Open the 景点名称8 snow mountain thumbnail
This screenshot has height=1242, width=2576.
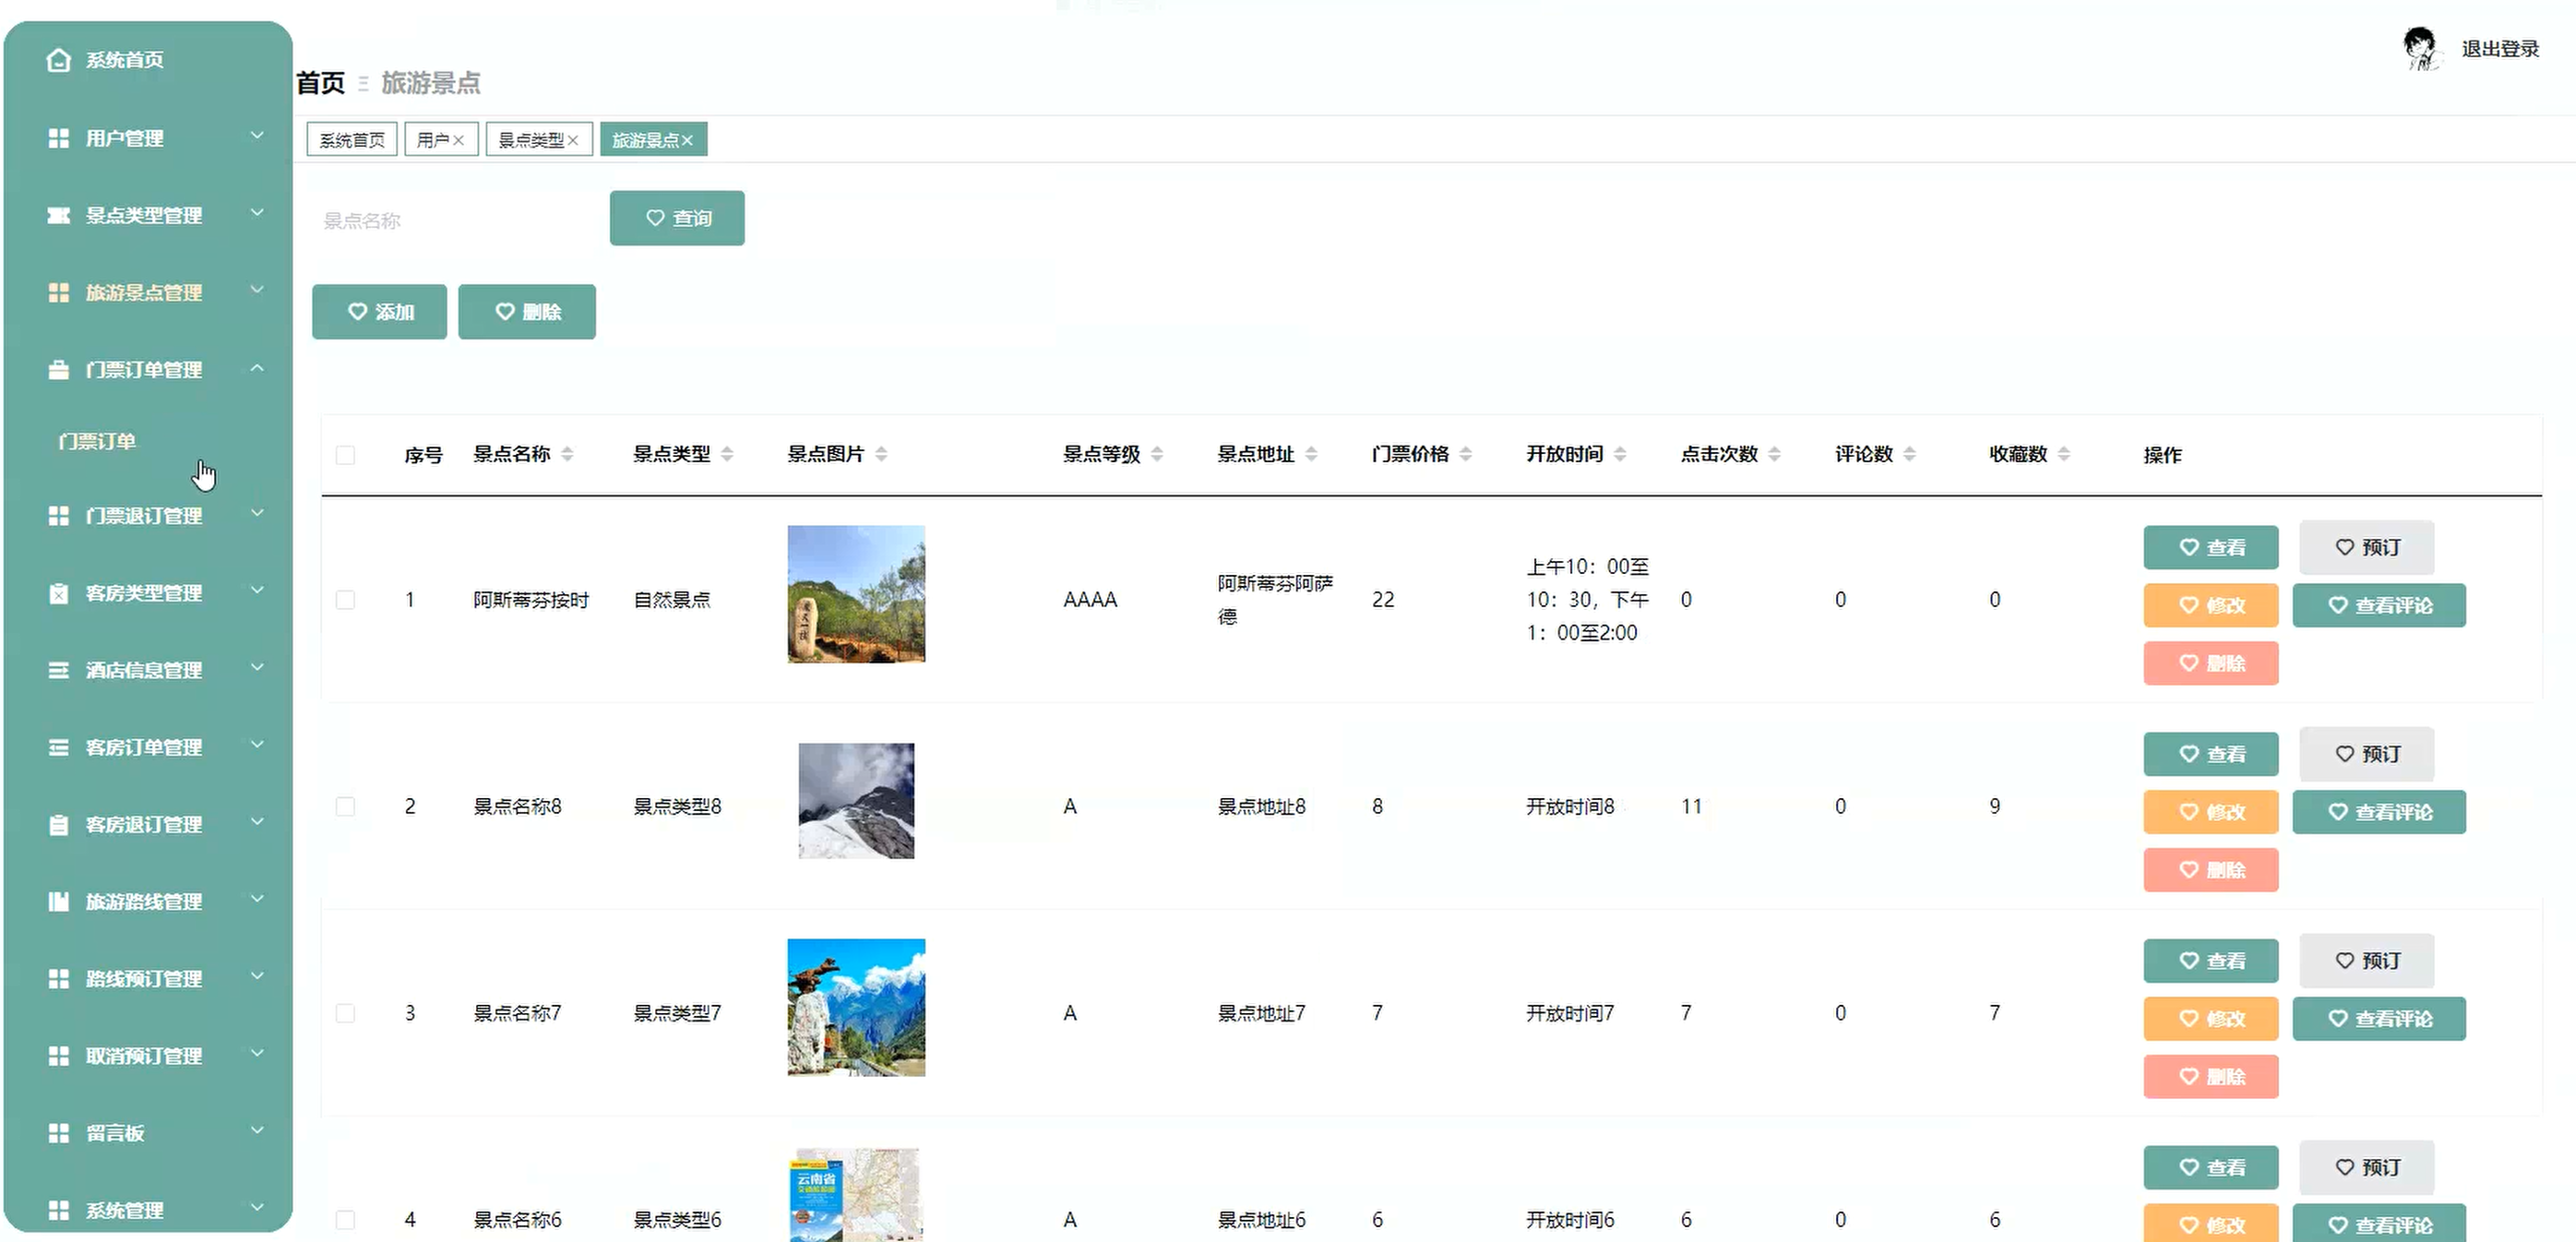tap(856, 800)
